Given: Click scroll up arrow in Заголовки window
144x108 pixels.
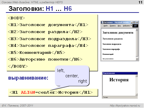Looking at the screenshot, I should point(137,30).
